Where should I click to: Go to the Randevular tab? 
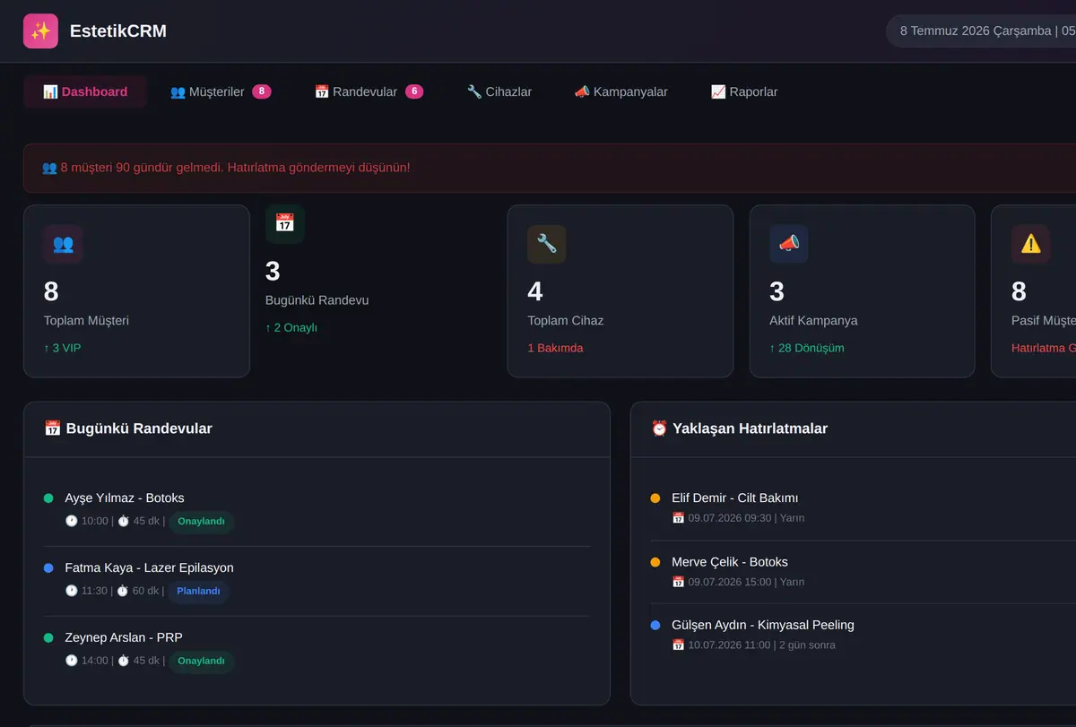pos(369,91)
